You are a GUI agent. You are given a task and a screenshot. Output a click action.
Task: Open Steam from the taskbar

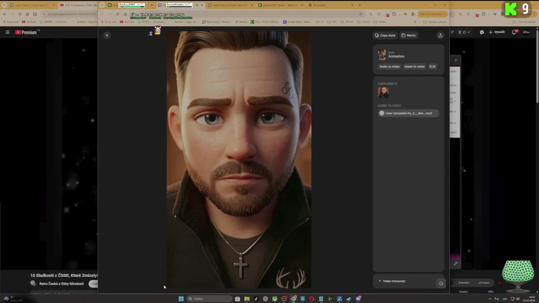pyautogui.click(x=349, y=299)
